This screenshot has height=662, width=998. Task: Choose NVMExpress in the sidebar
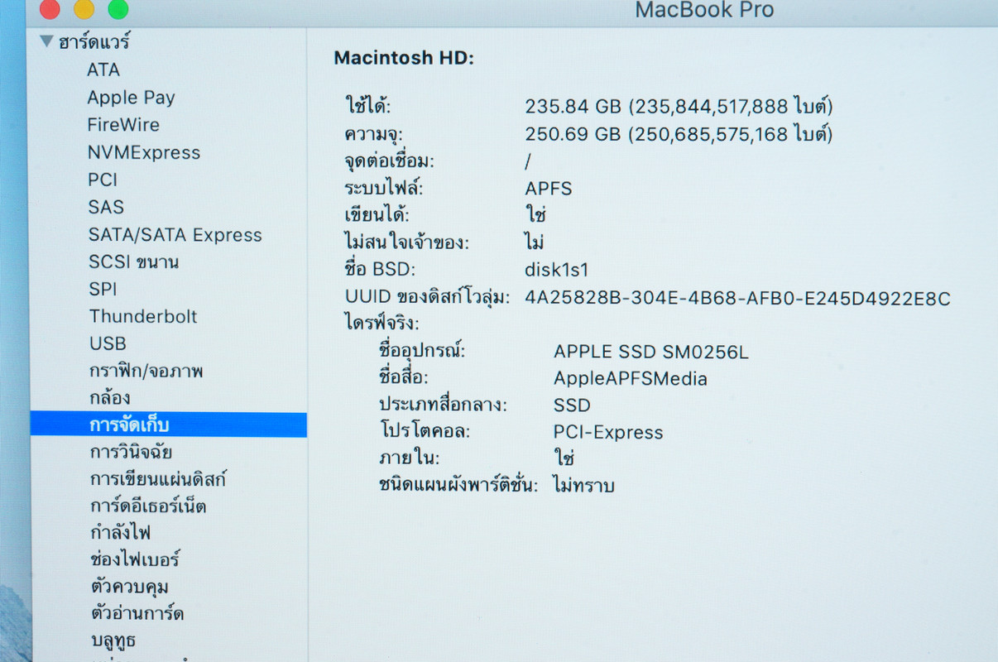pos(144,152)
